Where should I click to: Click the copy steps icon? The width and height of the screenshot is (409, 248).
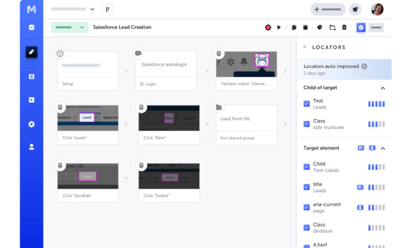294,28
